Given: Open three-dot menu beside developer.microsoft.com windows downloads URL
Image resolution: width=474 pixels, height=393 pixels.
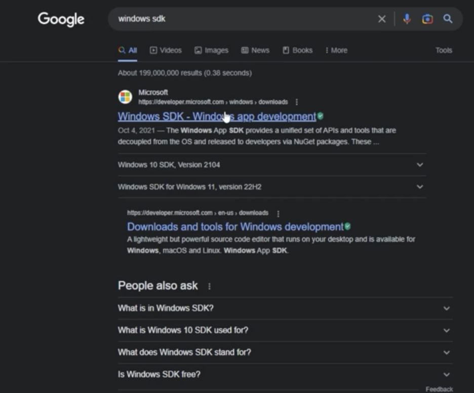Looking at the screenshot, I should pyautogui.click(x=297, y=102).
